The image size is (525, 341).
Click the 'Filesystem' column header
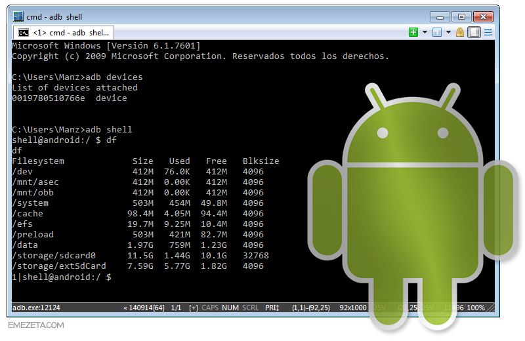click(38, 161)
